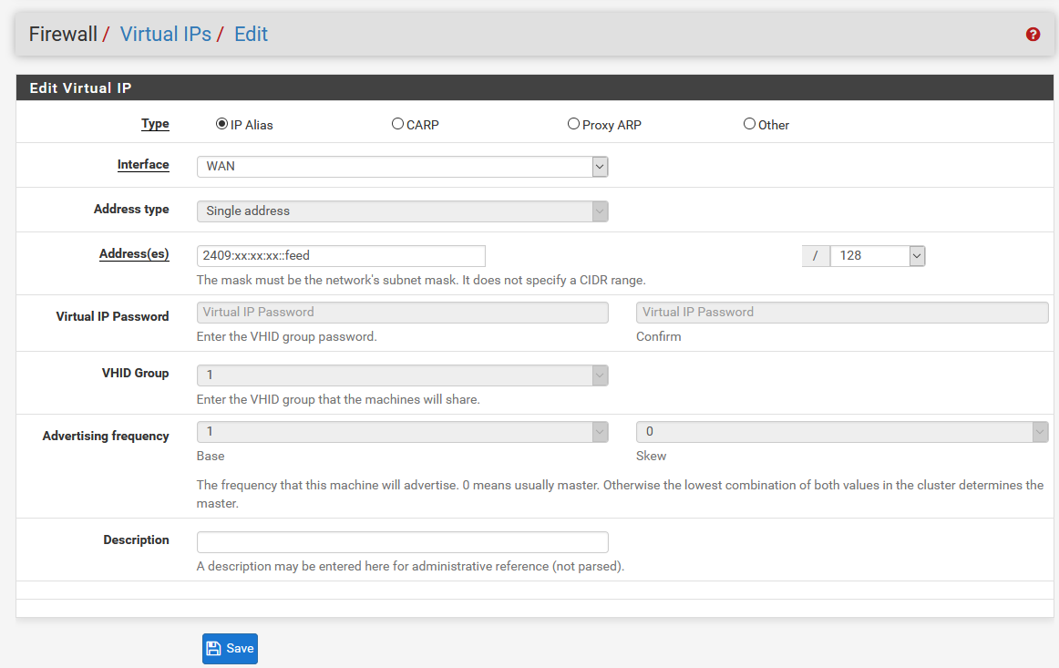Choose CARP as the virtual IP type
Viewport: 1059px width, 668px height.
pos(397,124)
